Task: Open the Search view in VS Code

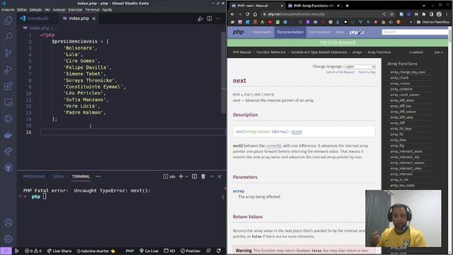Action: click(8, 36)
